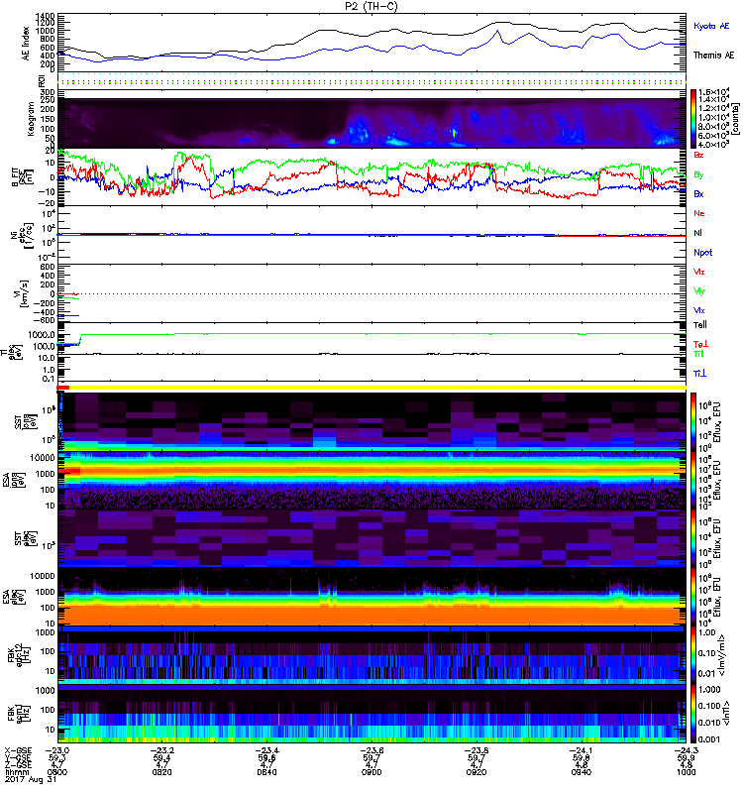Select the blue Npot legend label

703,253
